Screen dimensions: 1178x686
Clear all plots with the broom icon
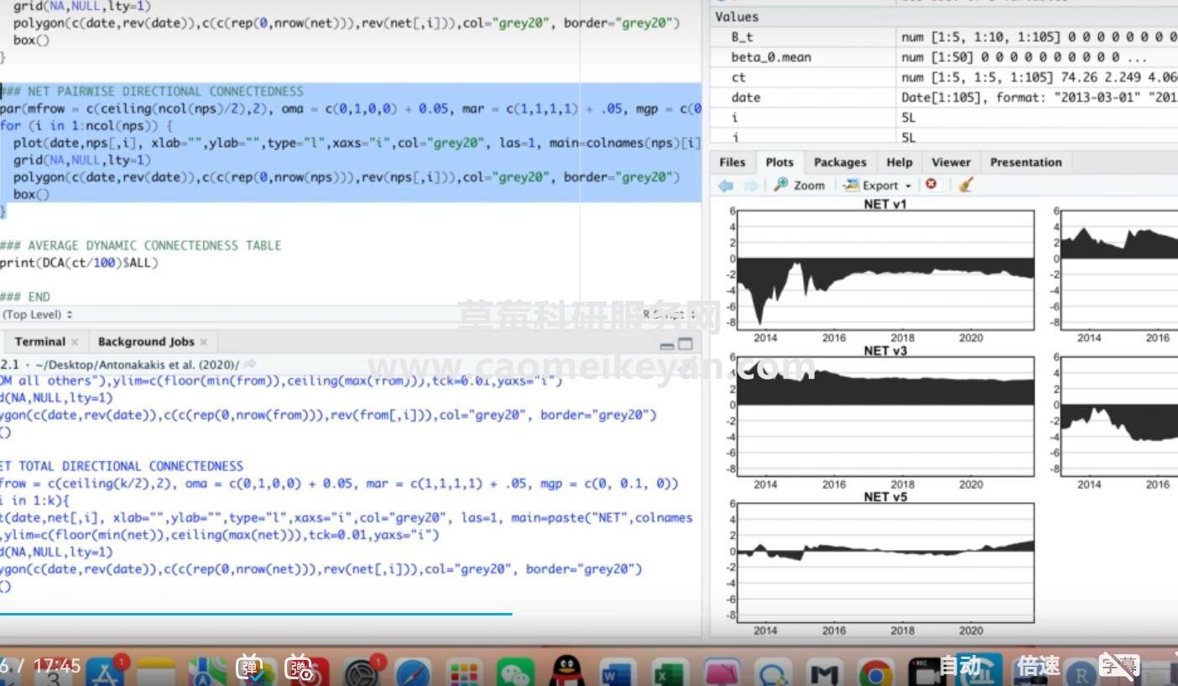[965, 185]
